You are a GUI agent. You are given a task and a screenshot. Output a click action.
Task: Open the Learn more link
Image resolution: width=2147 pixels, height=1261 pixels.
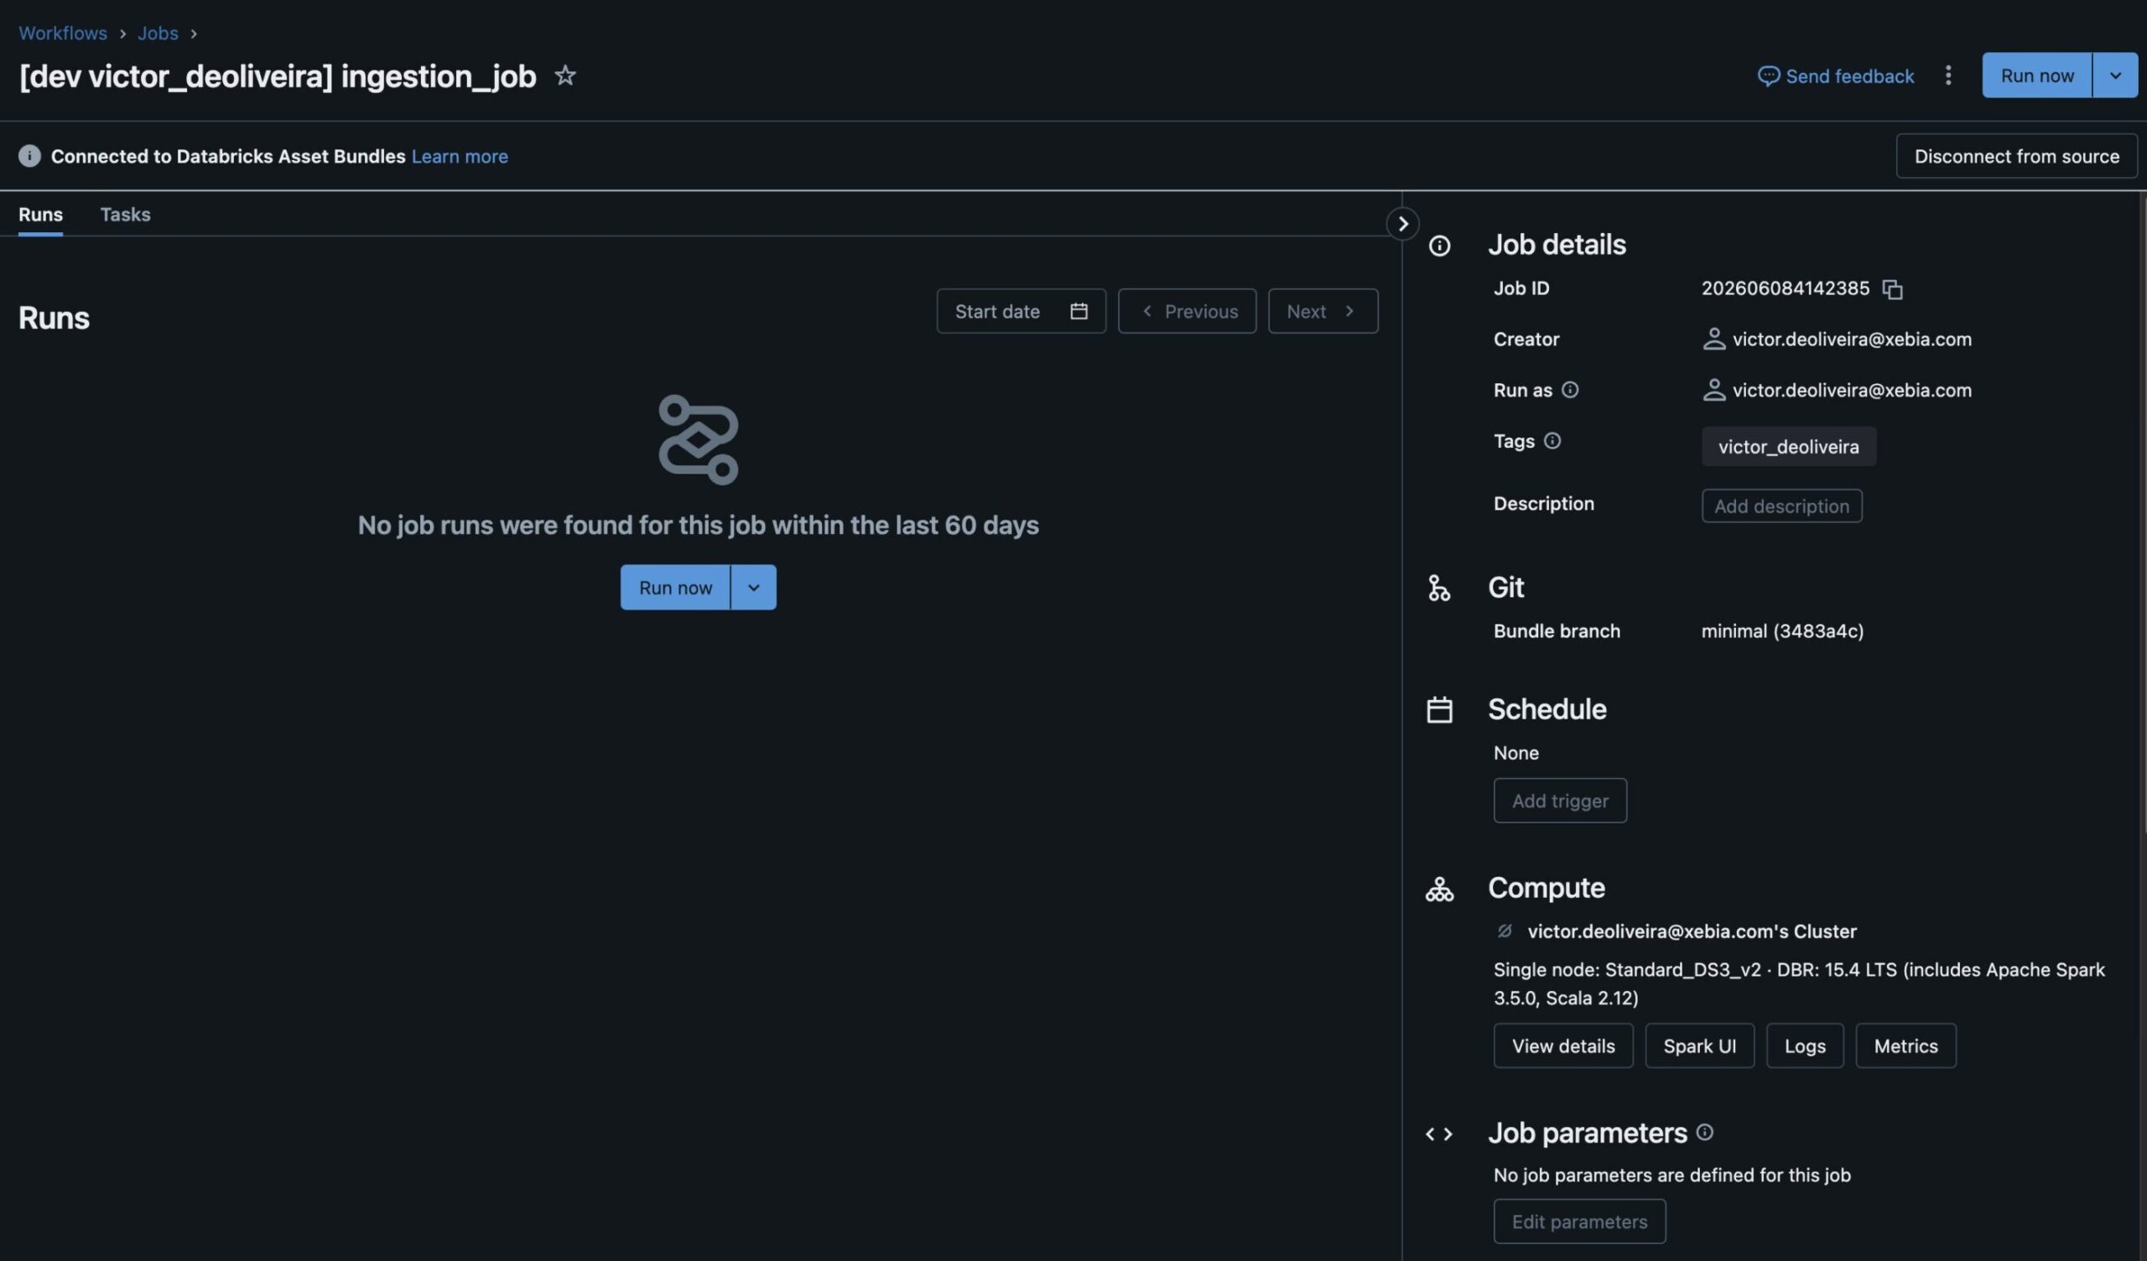click(x=460, y=157)
